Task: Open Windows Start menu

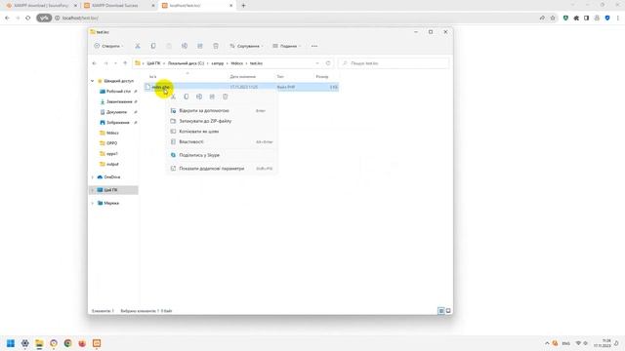Action: [11, 343]
